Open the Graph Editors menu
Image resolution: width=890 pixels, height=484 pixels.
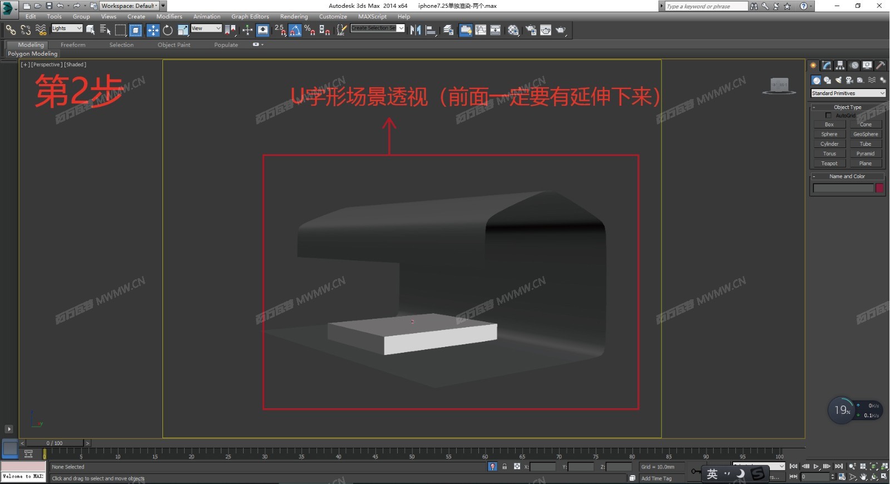[x=250, y=17]
